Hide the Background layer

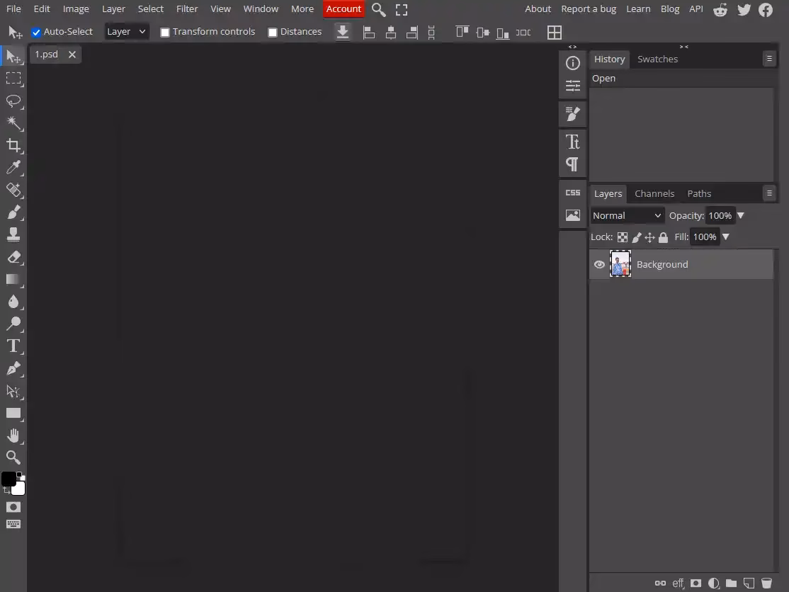599,264
